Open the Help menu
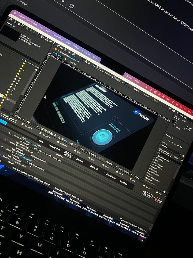Image resolution: width=193 pixels, height=258 pixels. point(137,81)
